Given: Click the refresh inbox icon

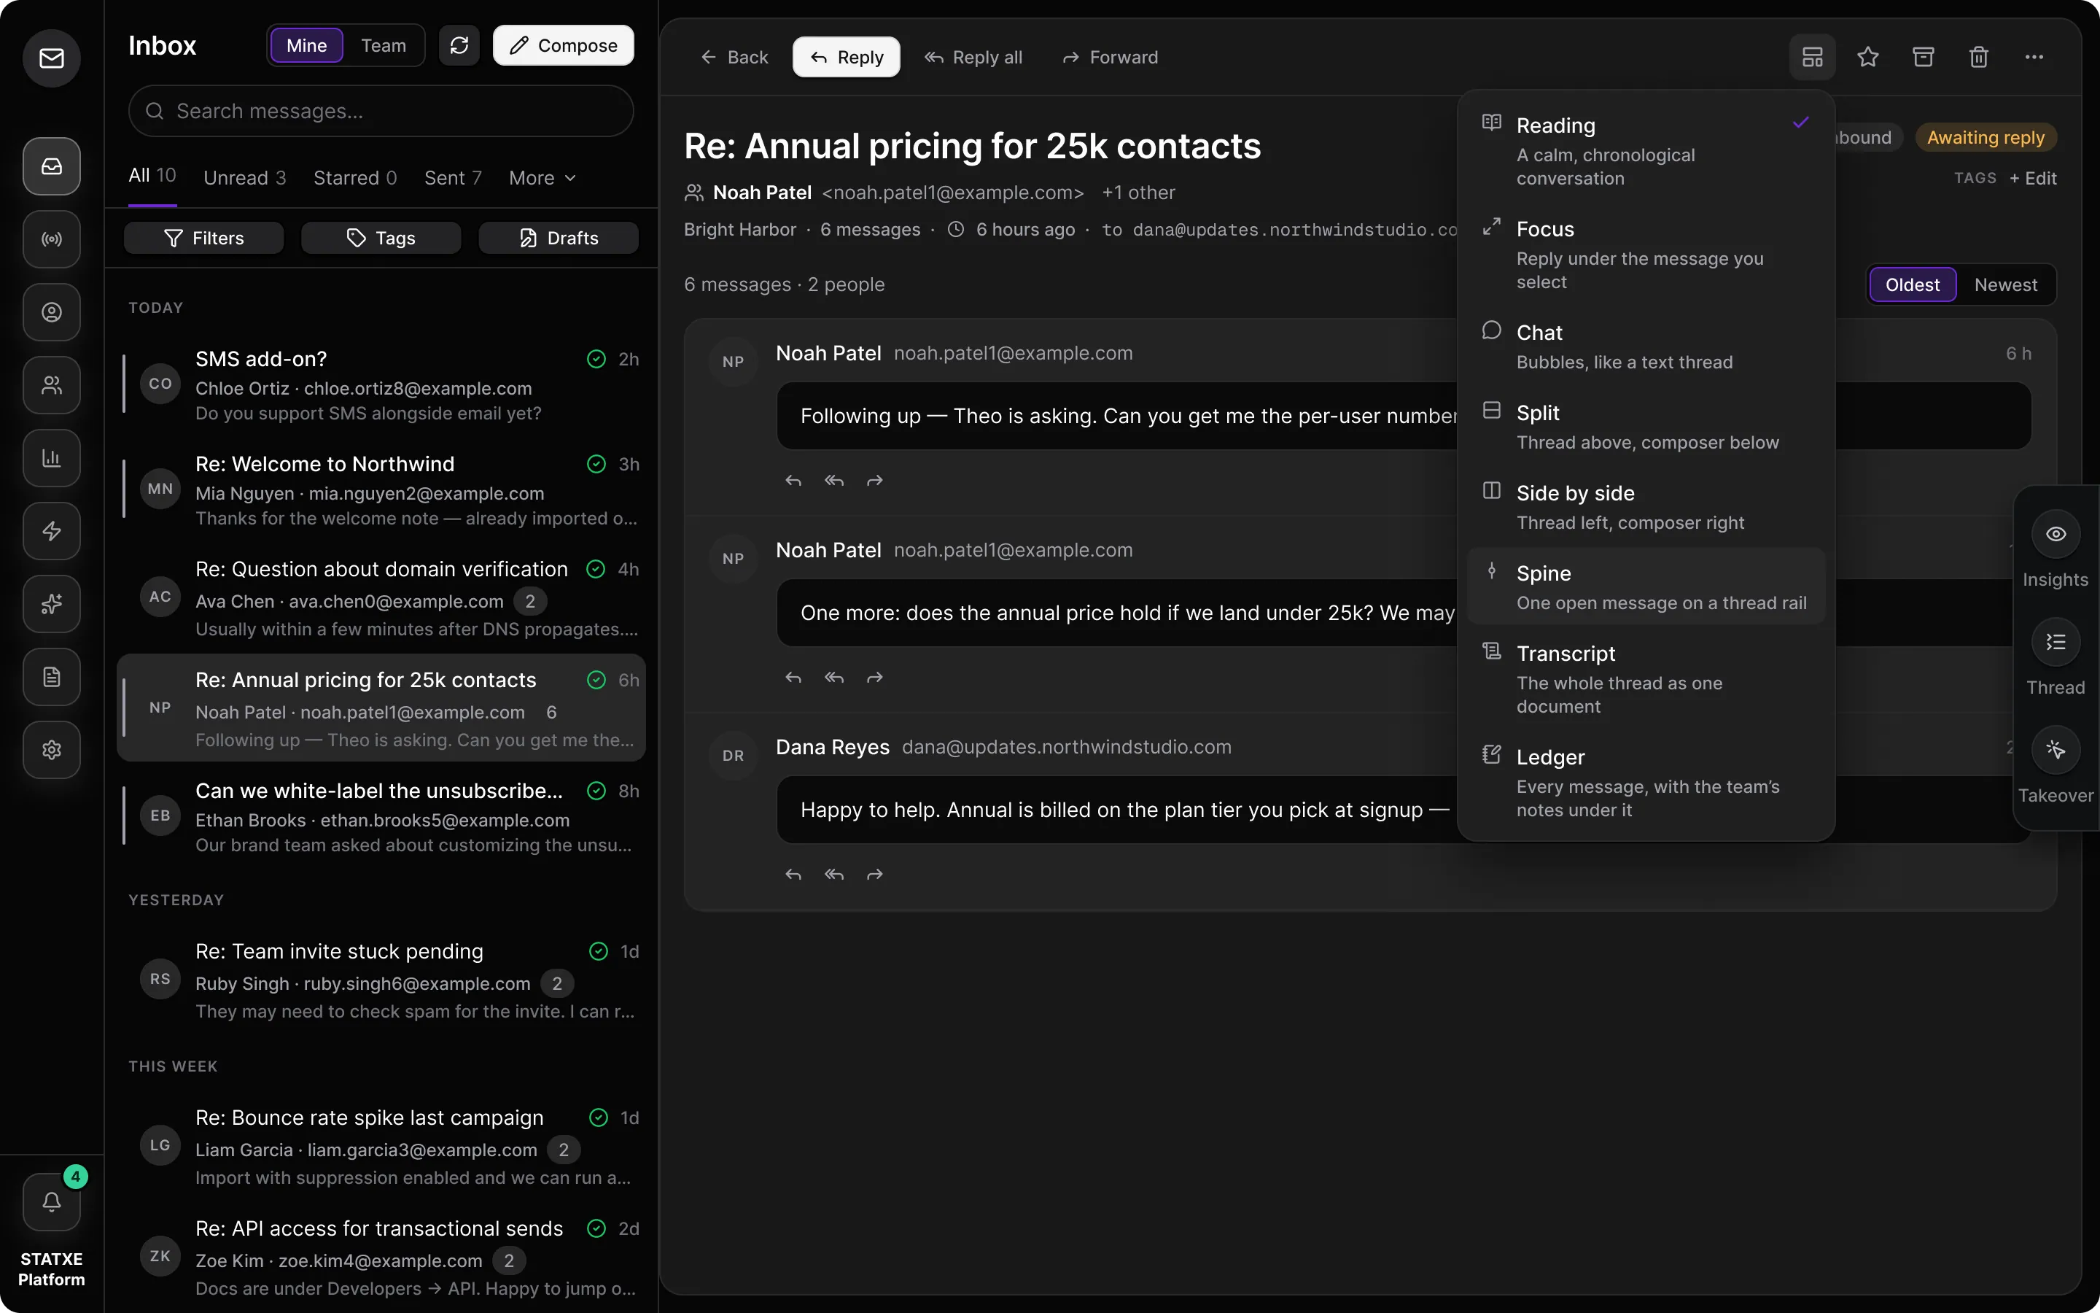Looking at the screenshot, I should click(x=459, y=45).
